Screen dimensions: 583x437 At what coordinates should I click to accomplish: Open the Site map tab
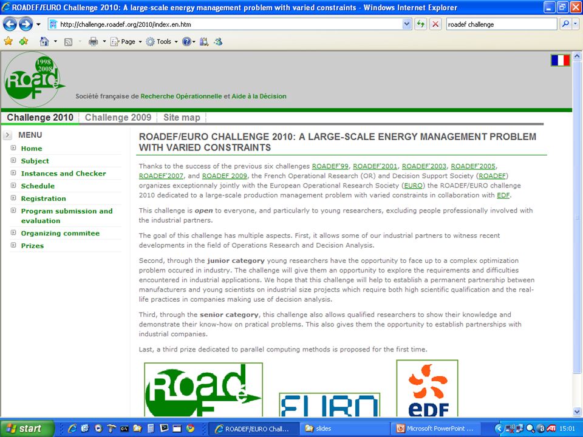pyautogui.click(x=182, y=117)
